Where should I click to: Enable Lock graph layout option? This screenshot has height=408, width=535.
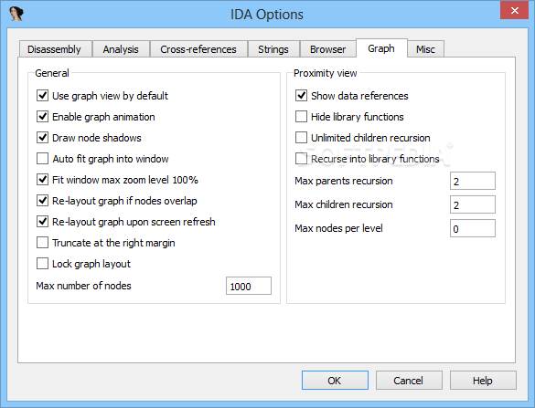(x=42, y=264)
